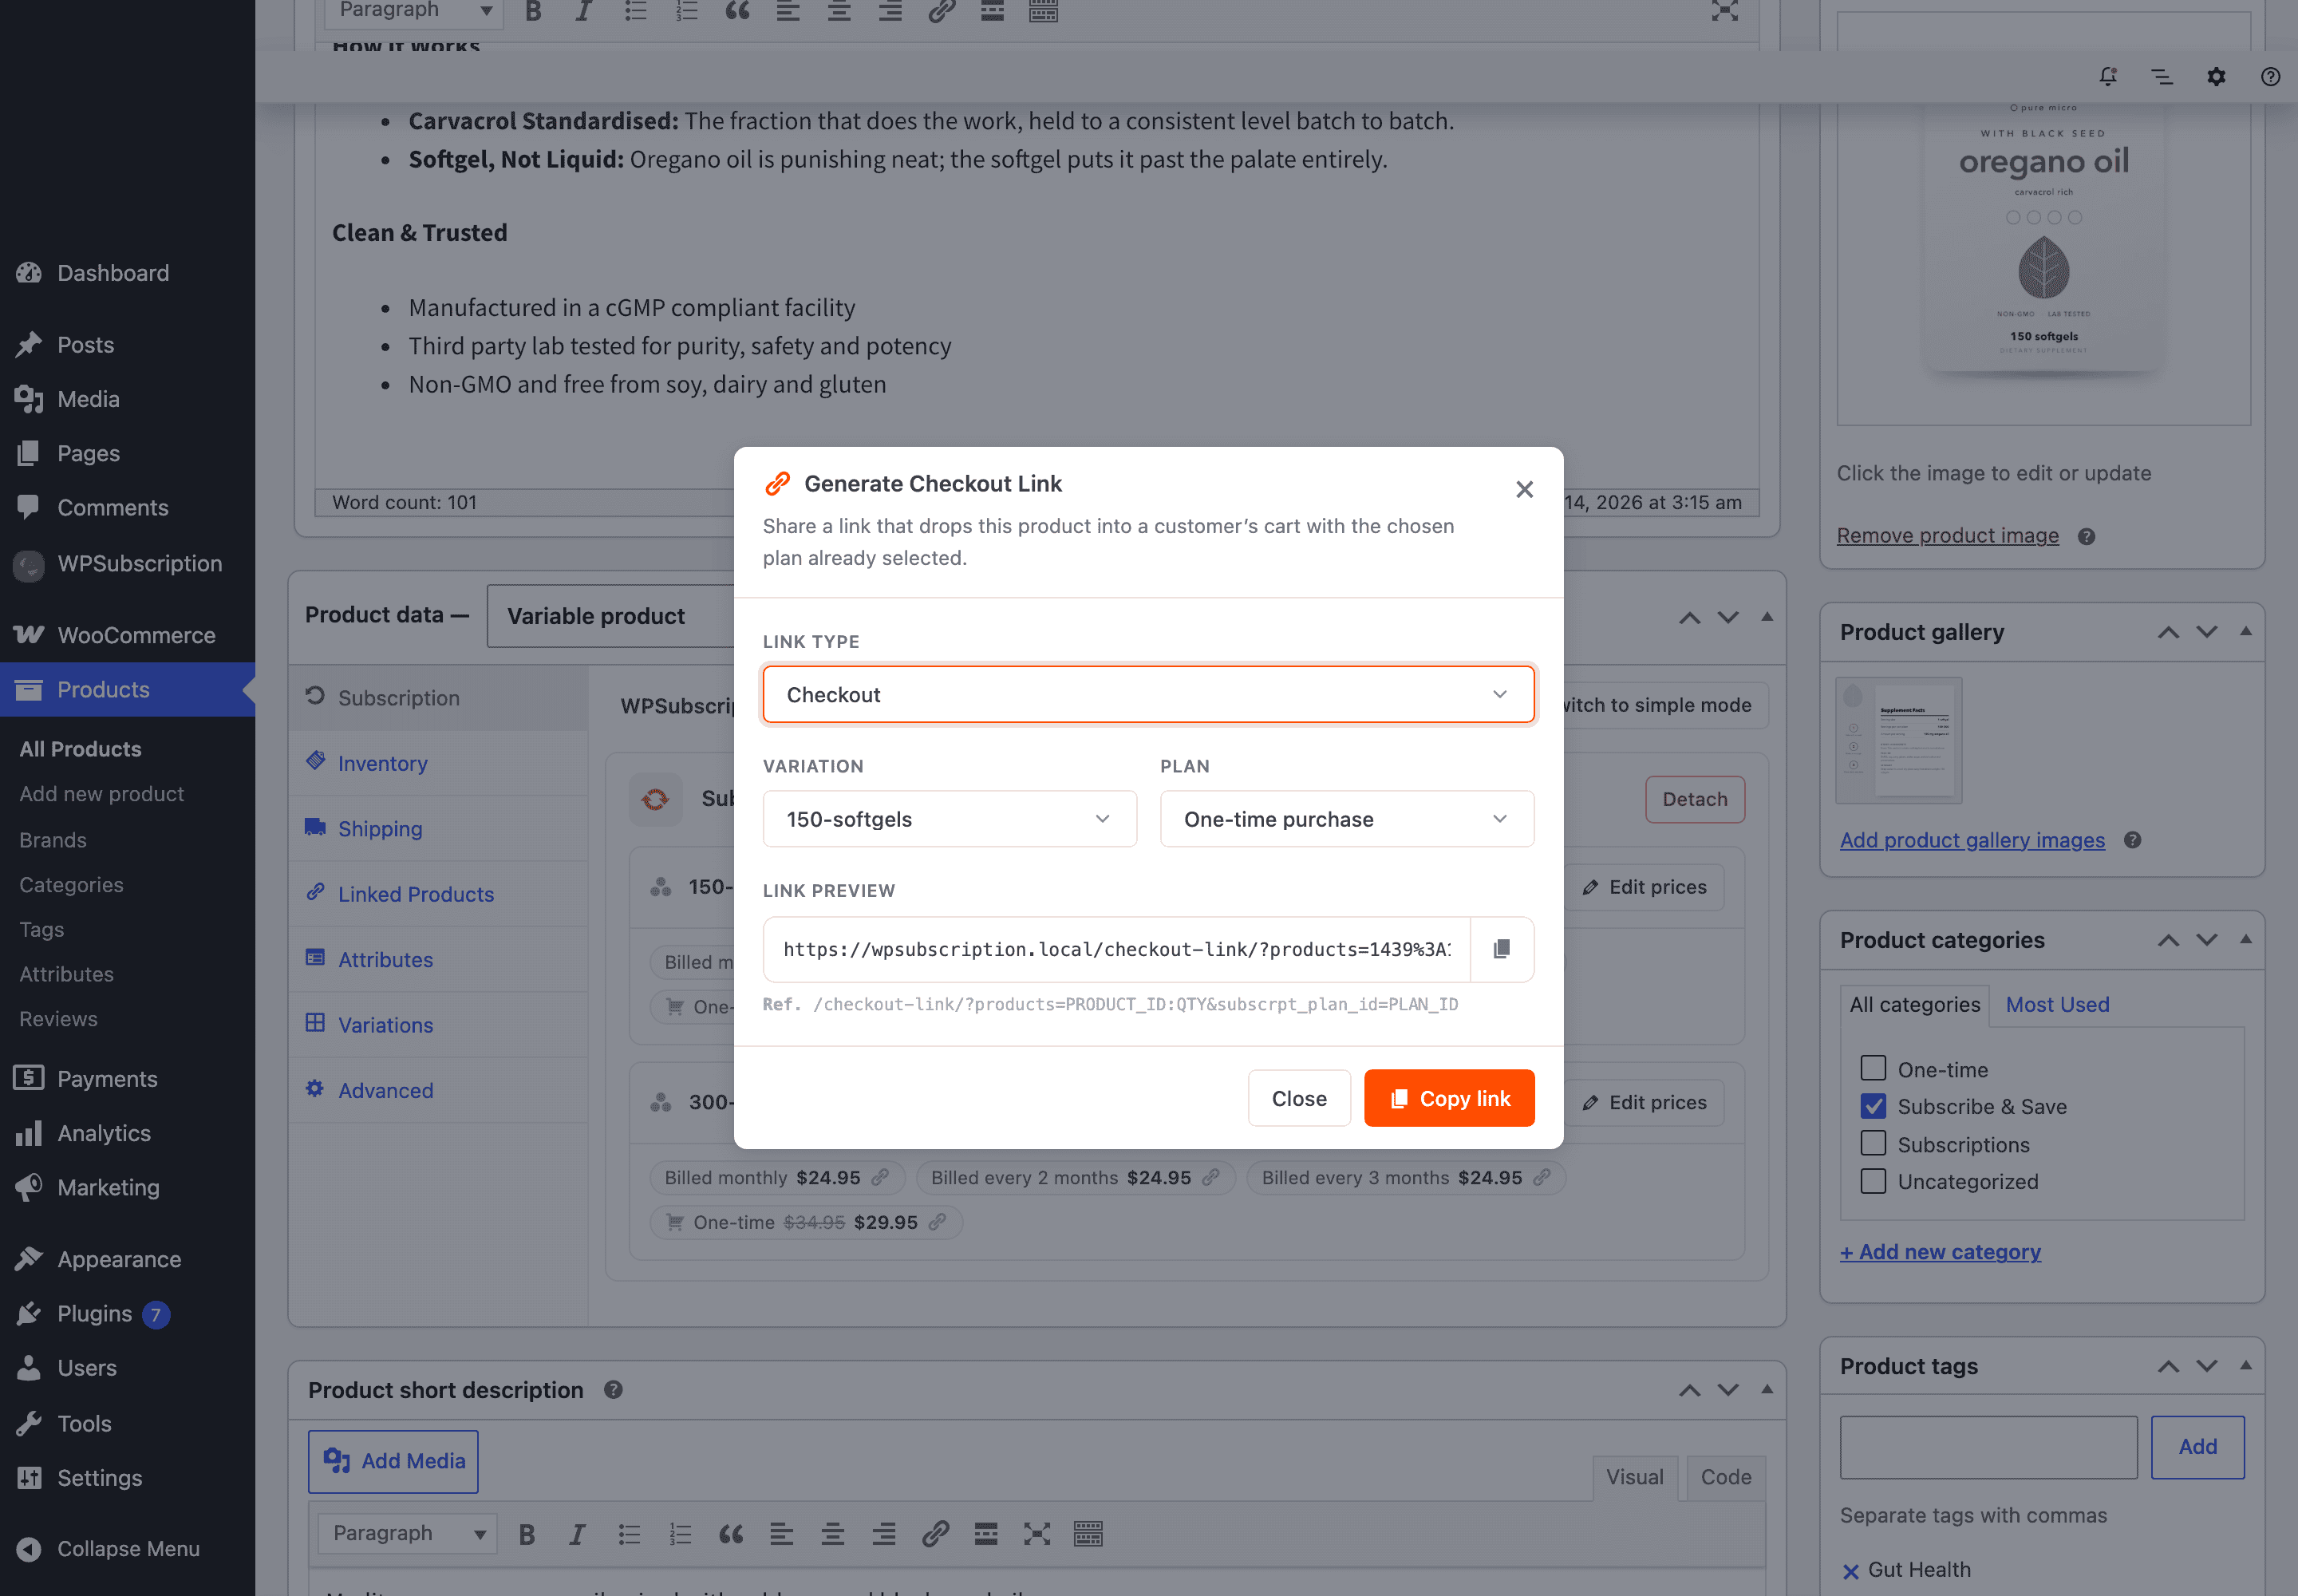Open the Variations product data tab
The height and width of the screenshot is (1596, 2298).
click(439, 1025)
